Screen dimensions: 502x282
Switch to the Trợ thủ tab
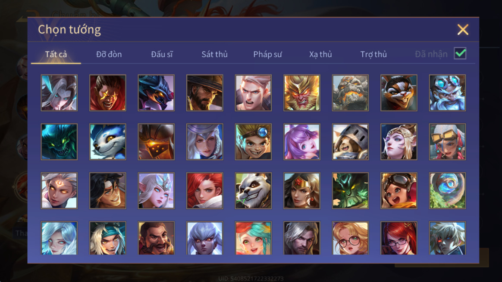373,54
